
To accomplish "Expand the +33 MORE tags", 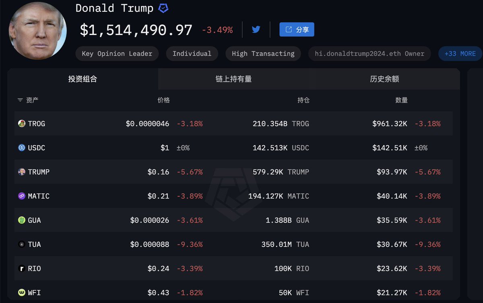I will [460, 54].
